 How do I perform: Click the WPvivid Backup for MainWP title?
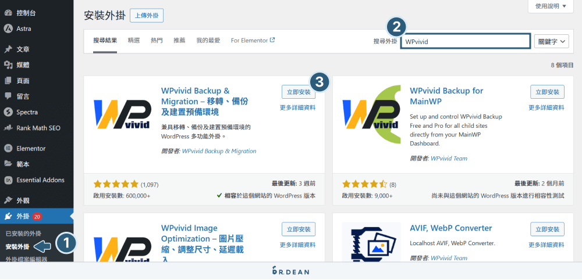(x=446, y=96)
